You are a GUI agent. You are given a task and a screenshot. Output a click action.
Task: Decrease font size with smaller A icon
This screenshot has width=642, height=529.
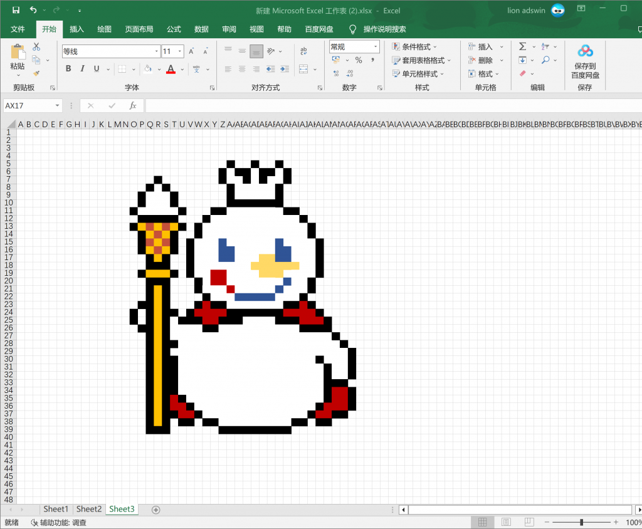(205, 51)
